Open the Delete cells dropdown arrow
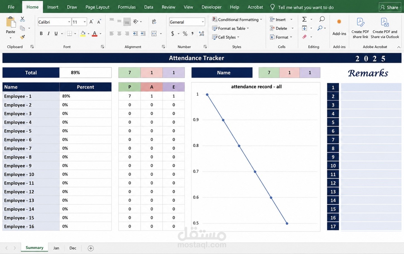This screenshot has height=254, width=404. point(292,28)
